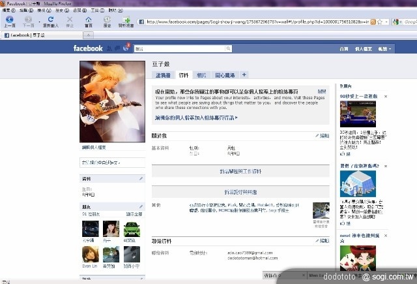Open Facebook messages icon
Screen dimensions: 417x284
tap(117, 48)
